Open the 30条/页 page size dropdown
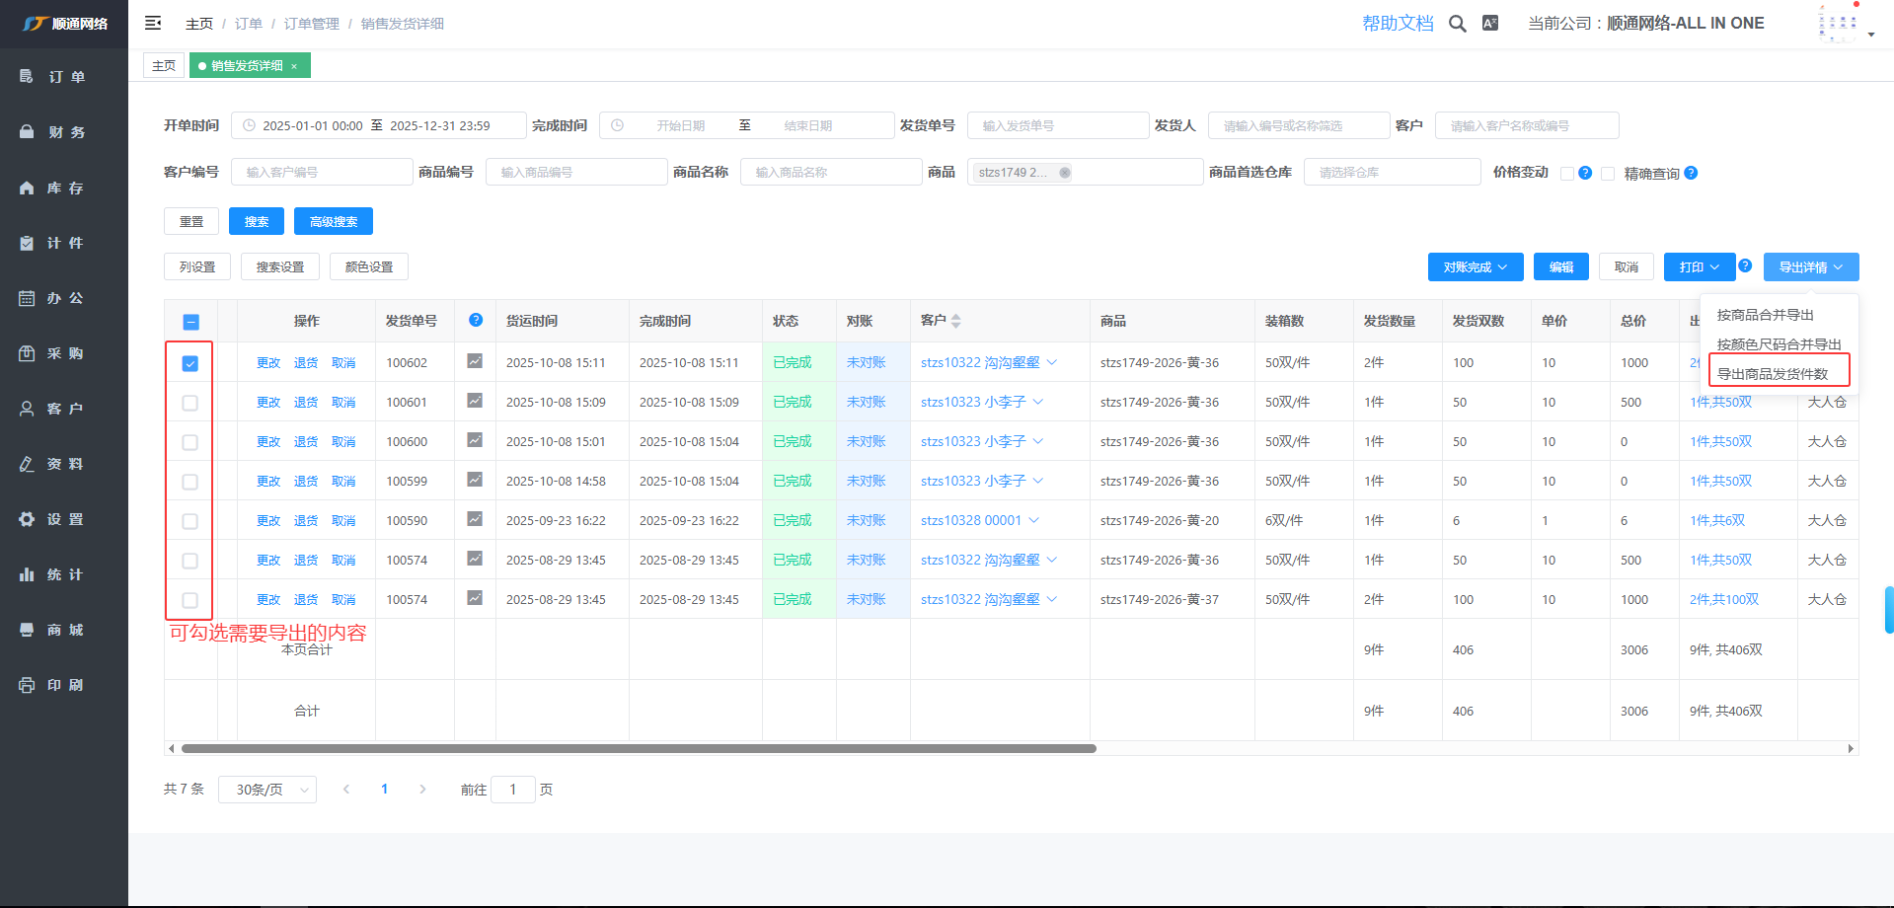Screen dimensions: 1894x908 [267, 790]
